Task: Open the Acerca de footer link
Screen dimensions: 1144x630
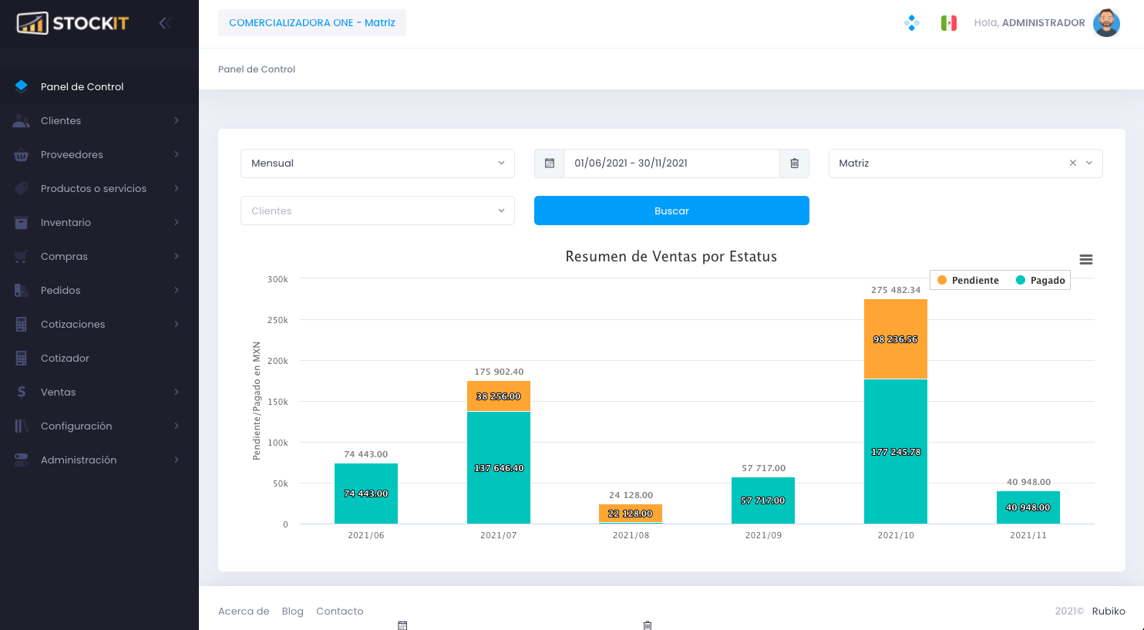Action: click(x=244, y=611)
